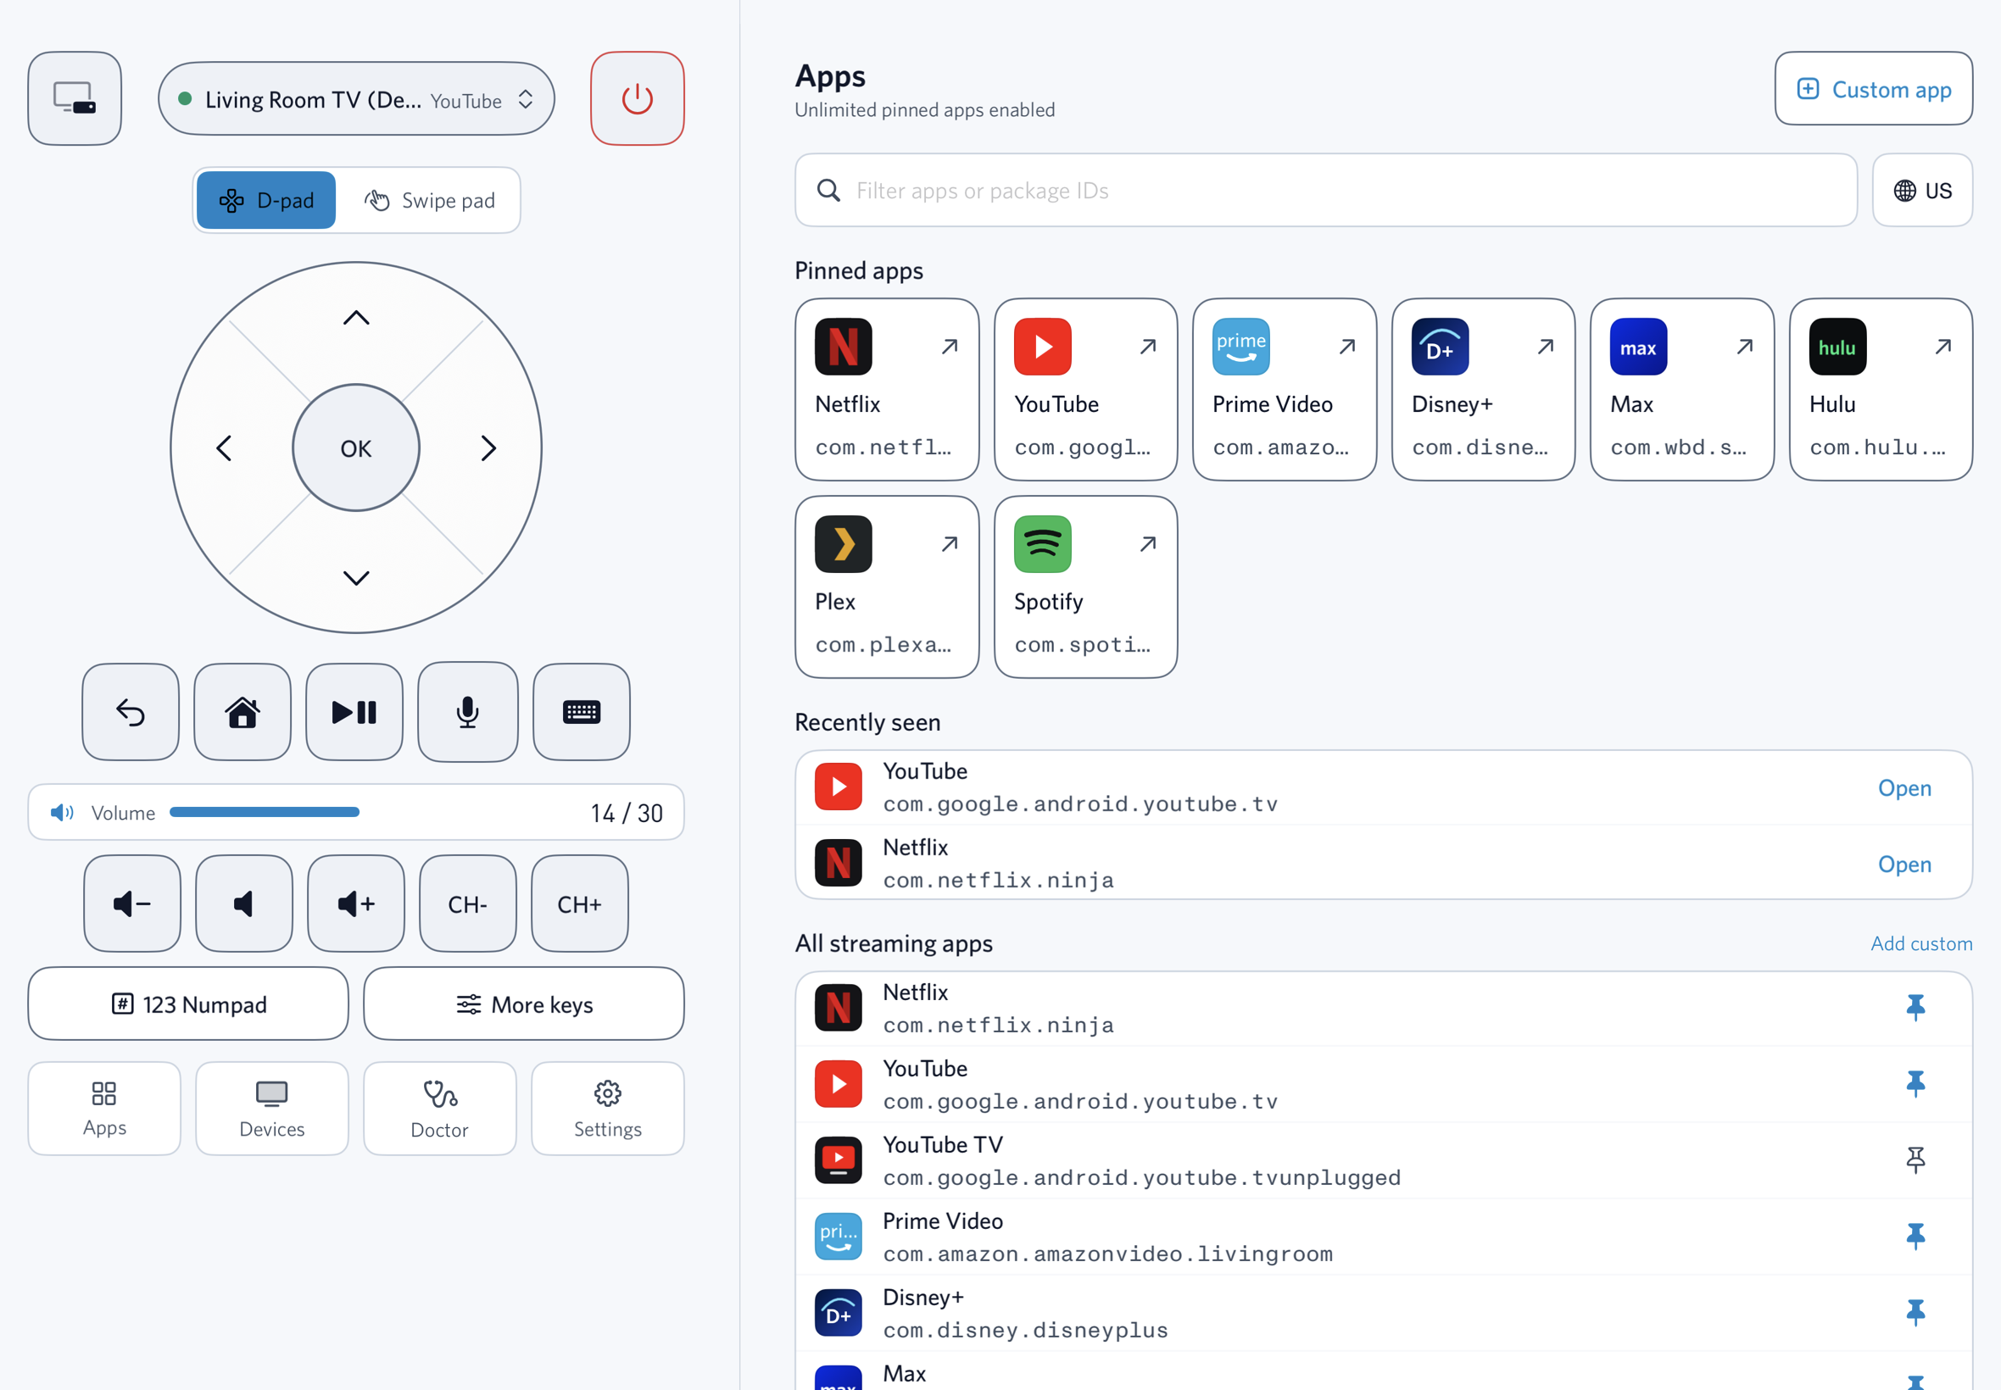The width and height of the screenshot is (2001, 1390).
Task: Open the Doctor tab
Action: (x=440, y=1108)
